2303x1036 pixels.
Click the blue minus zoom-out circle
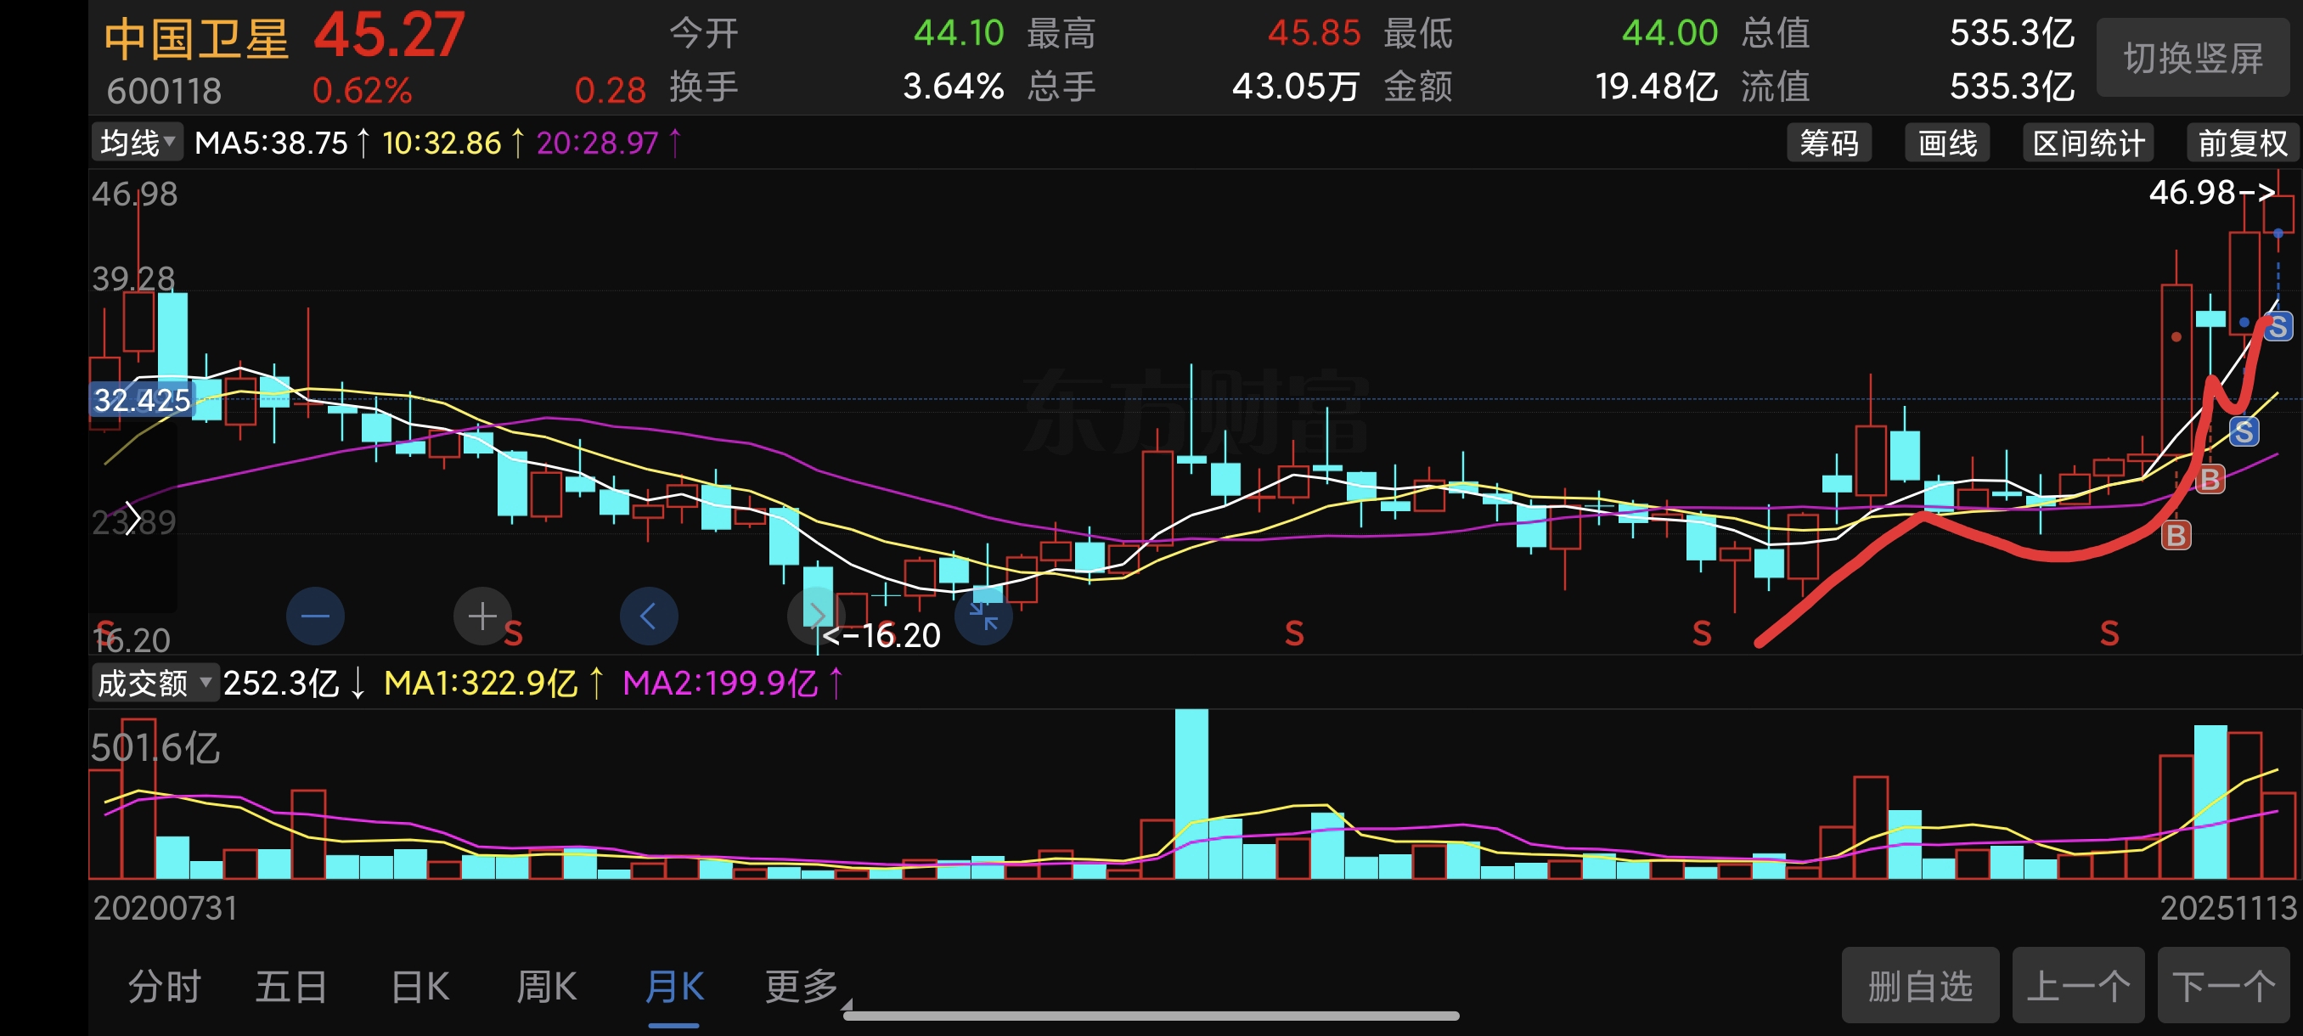click(x=315, y=616)
